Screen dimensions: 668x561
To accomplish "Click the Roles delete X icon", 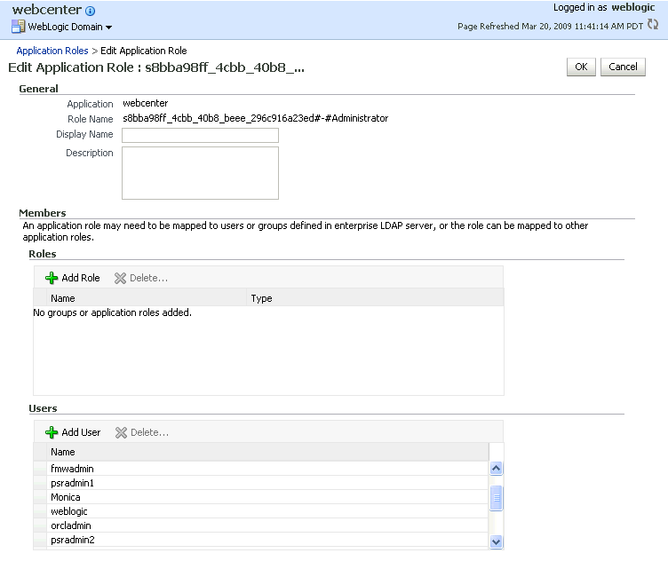I will coord(120,278).
